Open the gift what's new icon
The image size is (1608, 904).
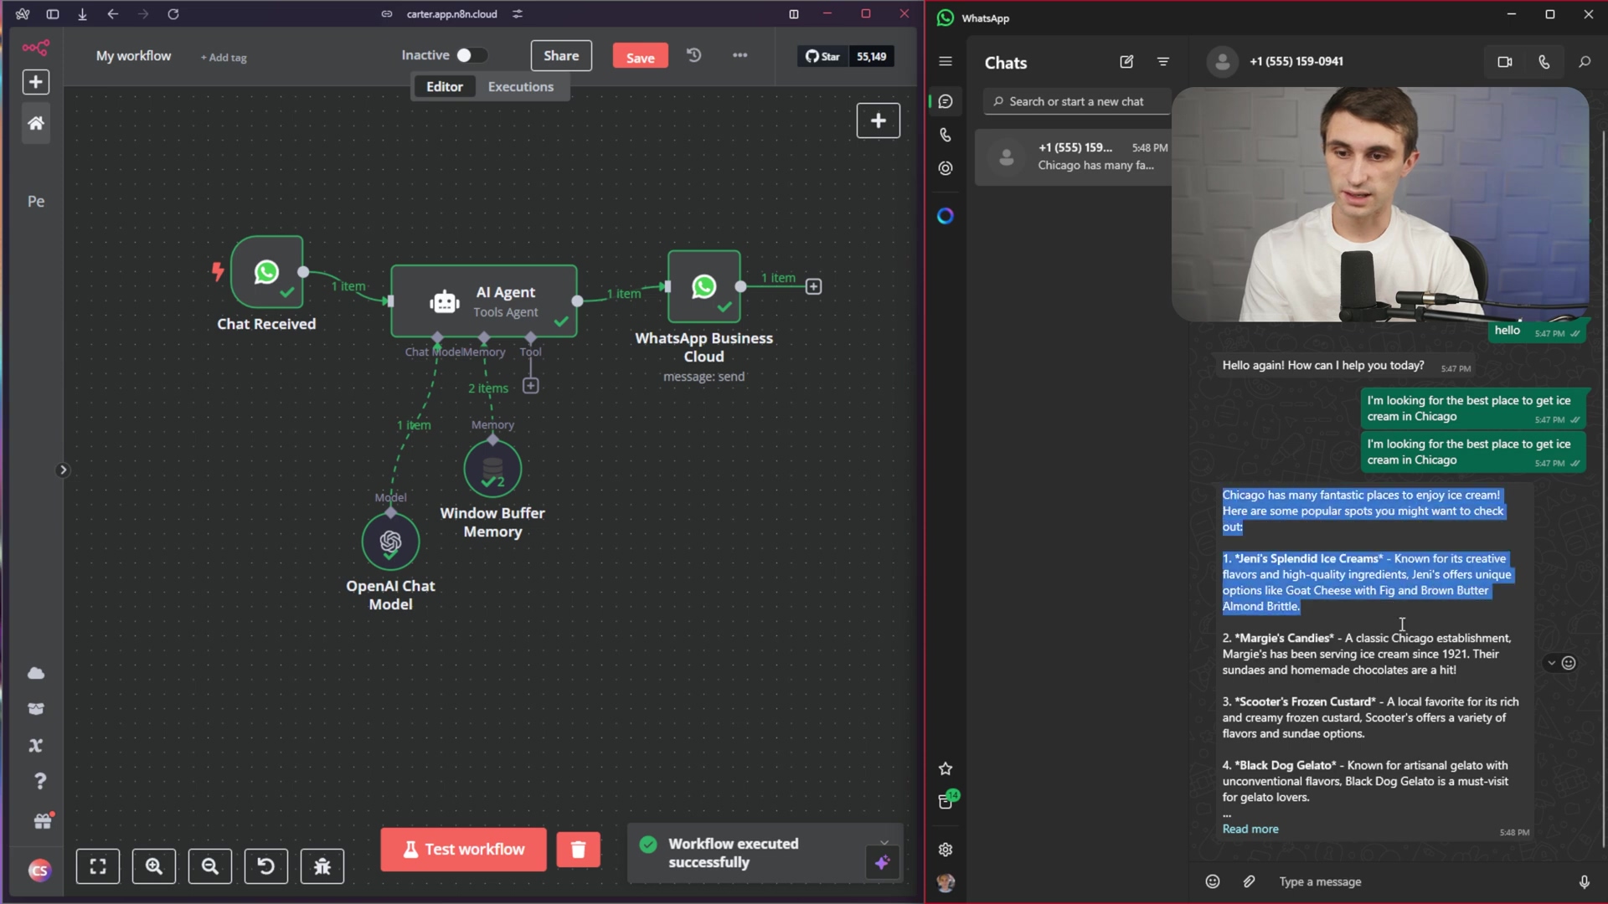point(42,821)
